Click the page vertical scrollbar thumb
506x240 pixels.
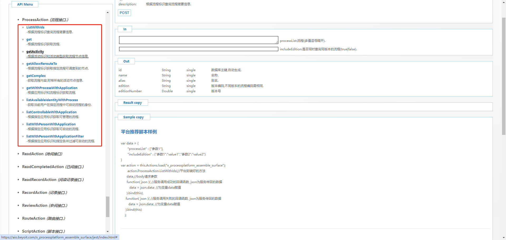click(x=504, y=76)
